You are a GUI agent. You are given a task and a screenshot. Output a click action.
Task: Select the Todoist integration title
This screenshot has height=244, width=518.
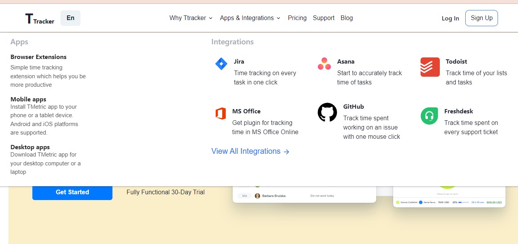pos(456,62)
